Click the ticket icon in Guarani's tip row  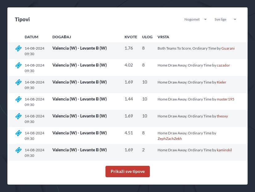(x=19, y=48)
